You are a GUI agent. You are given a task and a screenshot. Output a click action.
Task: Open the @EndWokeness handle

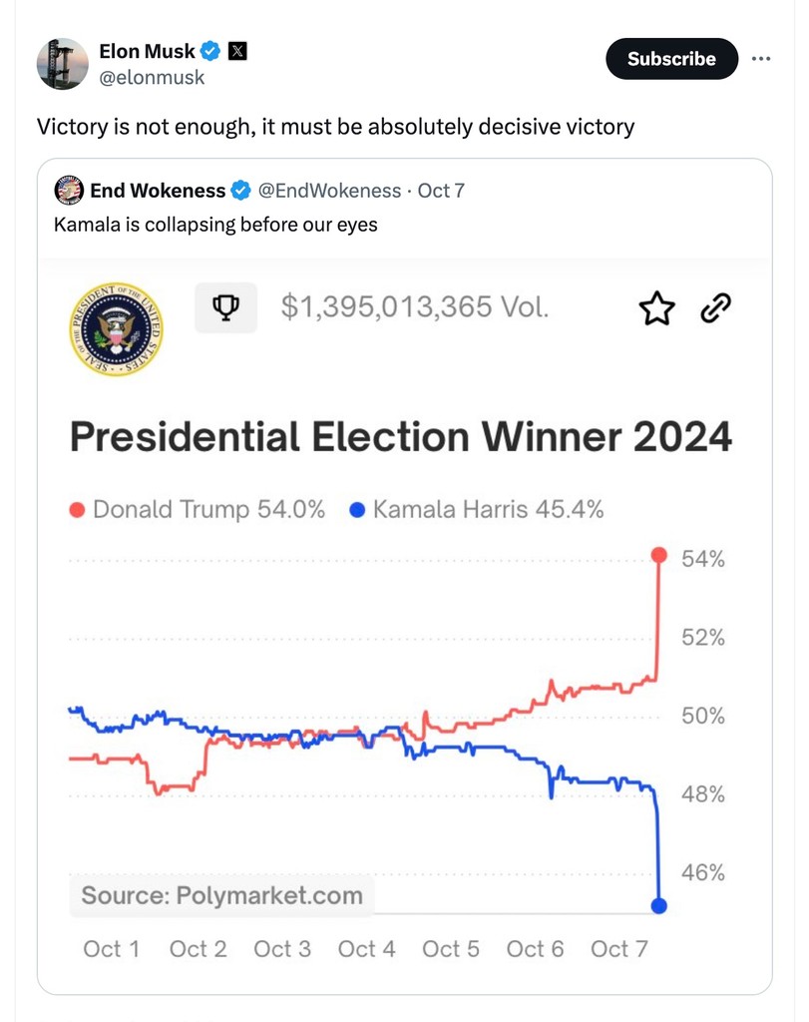pos(329,191)
